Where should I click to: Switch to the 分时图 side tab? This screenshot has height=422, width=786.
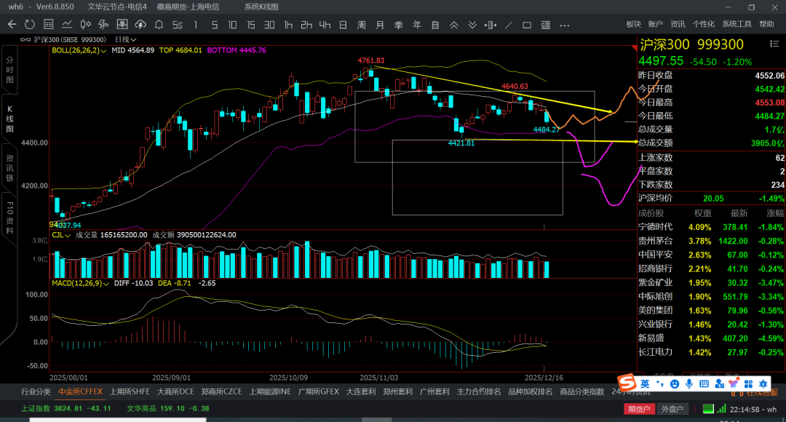[9, 70]
